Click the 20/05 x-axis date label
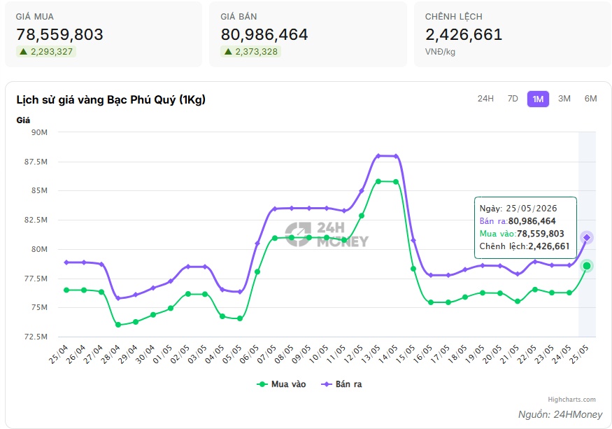 (491, 354)
